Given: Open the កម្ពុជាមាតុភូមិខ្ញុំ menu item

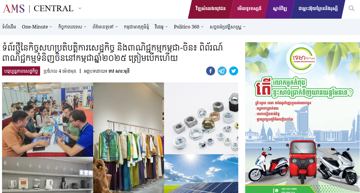Looking at the screenshot, I should (x=136, y=27).
